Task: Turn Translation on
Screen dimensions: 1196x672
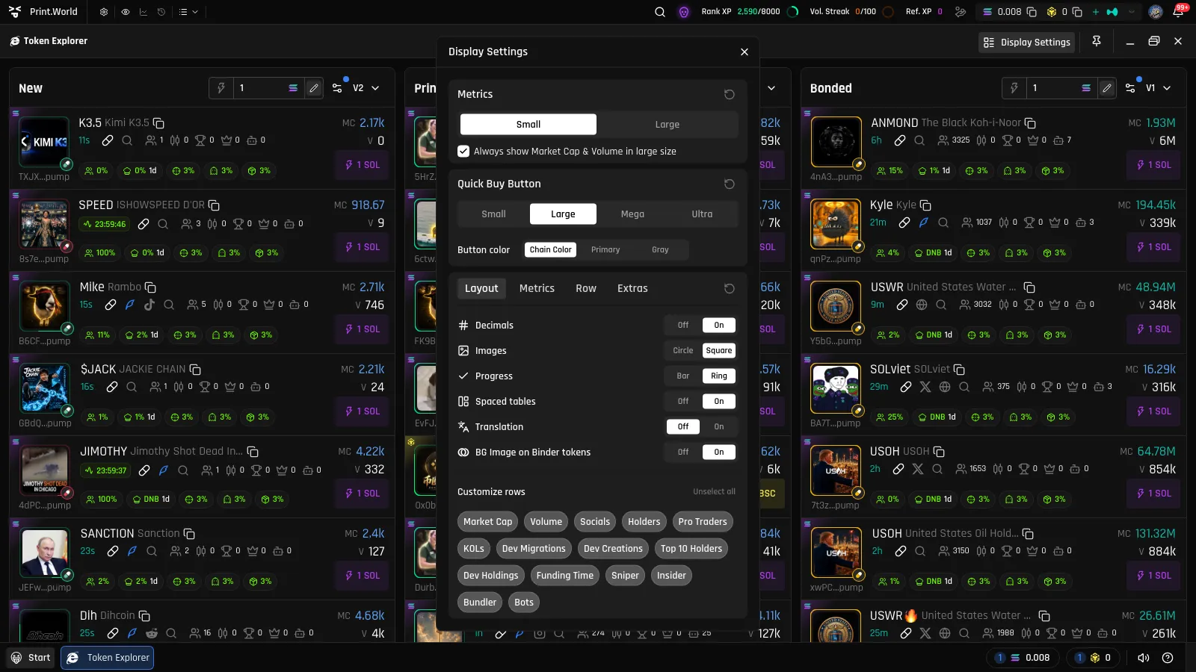Action: tap(719, 426)
